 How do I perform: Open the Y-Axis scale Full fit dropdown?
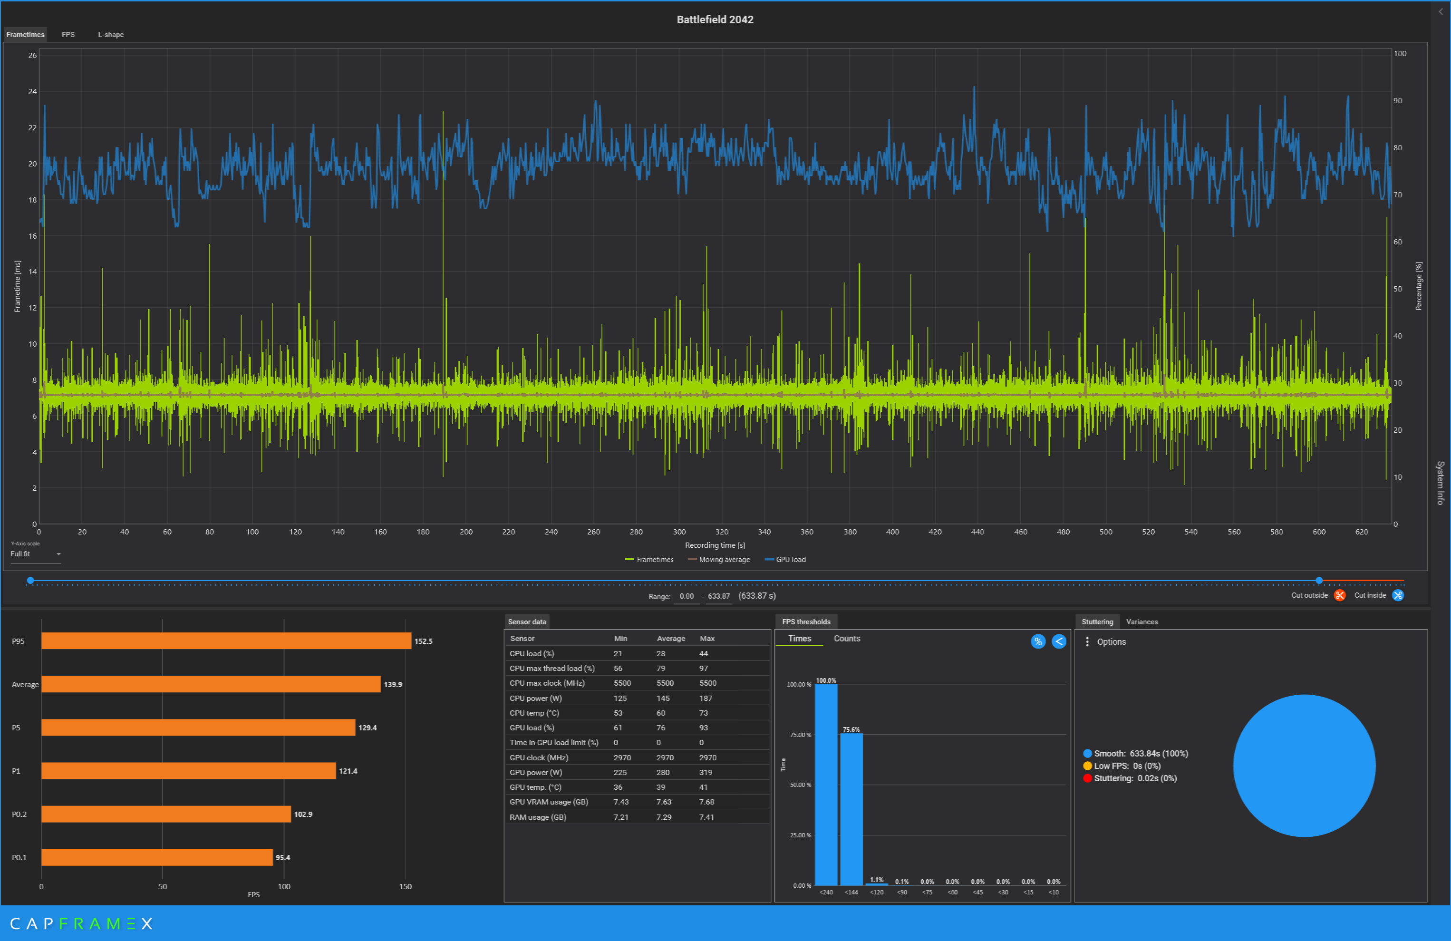(x=35, y=554)
